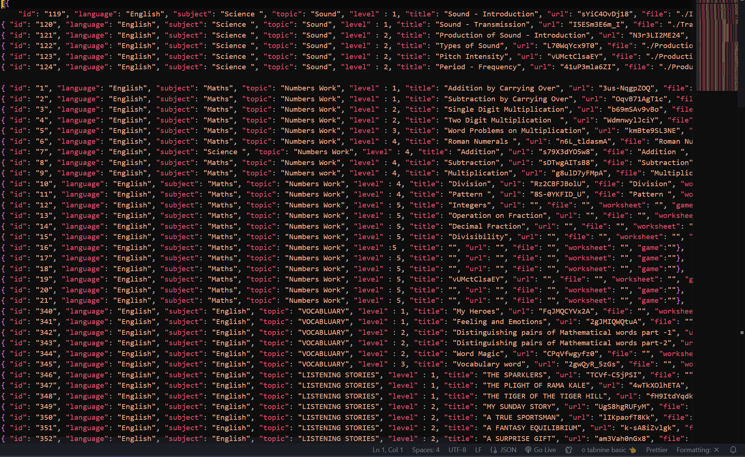Click the title "Types of Sound"
This screenshot has height=457, width=745.
click(470, 46)
